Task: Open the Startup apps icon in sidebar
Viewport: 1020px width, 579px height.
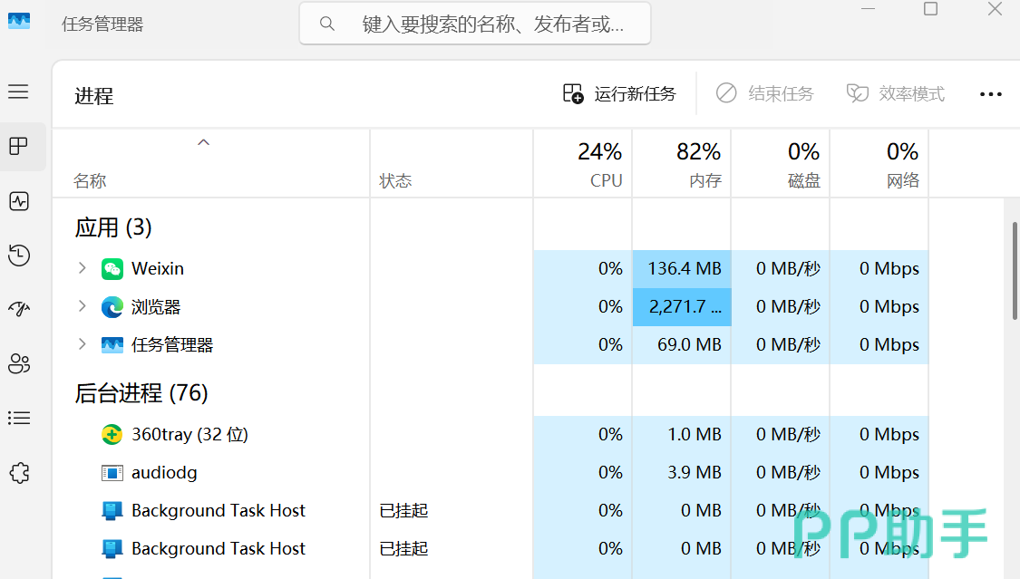Action: 19,309
